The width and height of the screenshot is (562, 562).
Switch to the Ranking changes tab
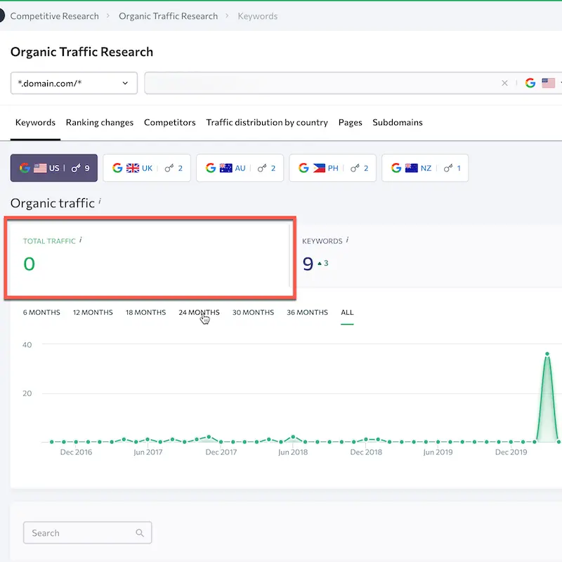(x=100, y=122)
